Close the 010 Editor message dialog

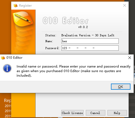click(130, 58)
